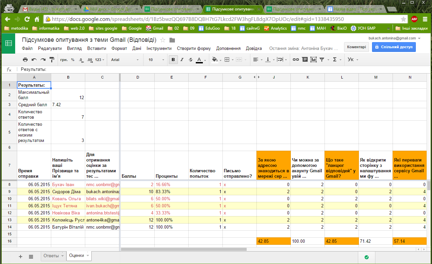Open the Редагувати menu

[x=50, y=49]
